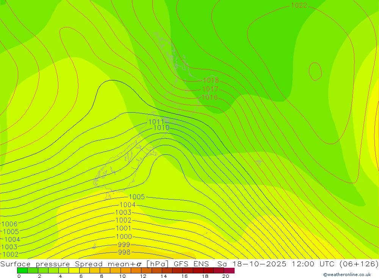Click the 1017 isobar label
Image resolution: width=379 pixels, height=278 pixels.
210,89
